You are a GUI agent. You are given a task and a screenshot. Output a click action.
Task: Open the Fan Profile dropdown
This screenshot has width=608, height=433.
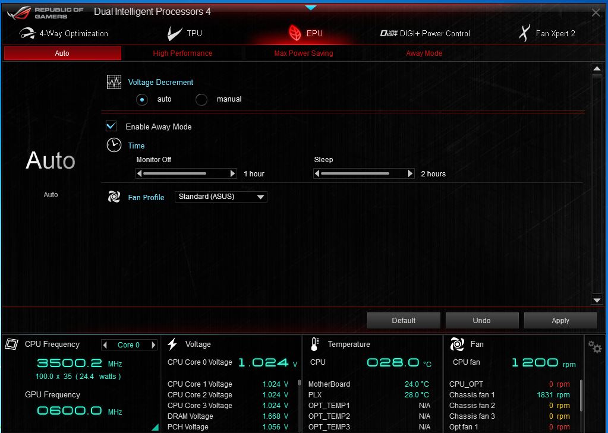pos(221,197)
